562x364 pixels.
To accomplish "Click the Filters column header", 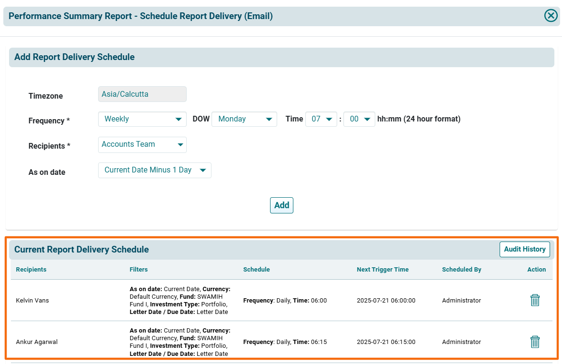I will (139, 270).
